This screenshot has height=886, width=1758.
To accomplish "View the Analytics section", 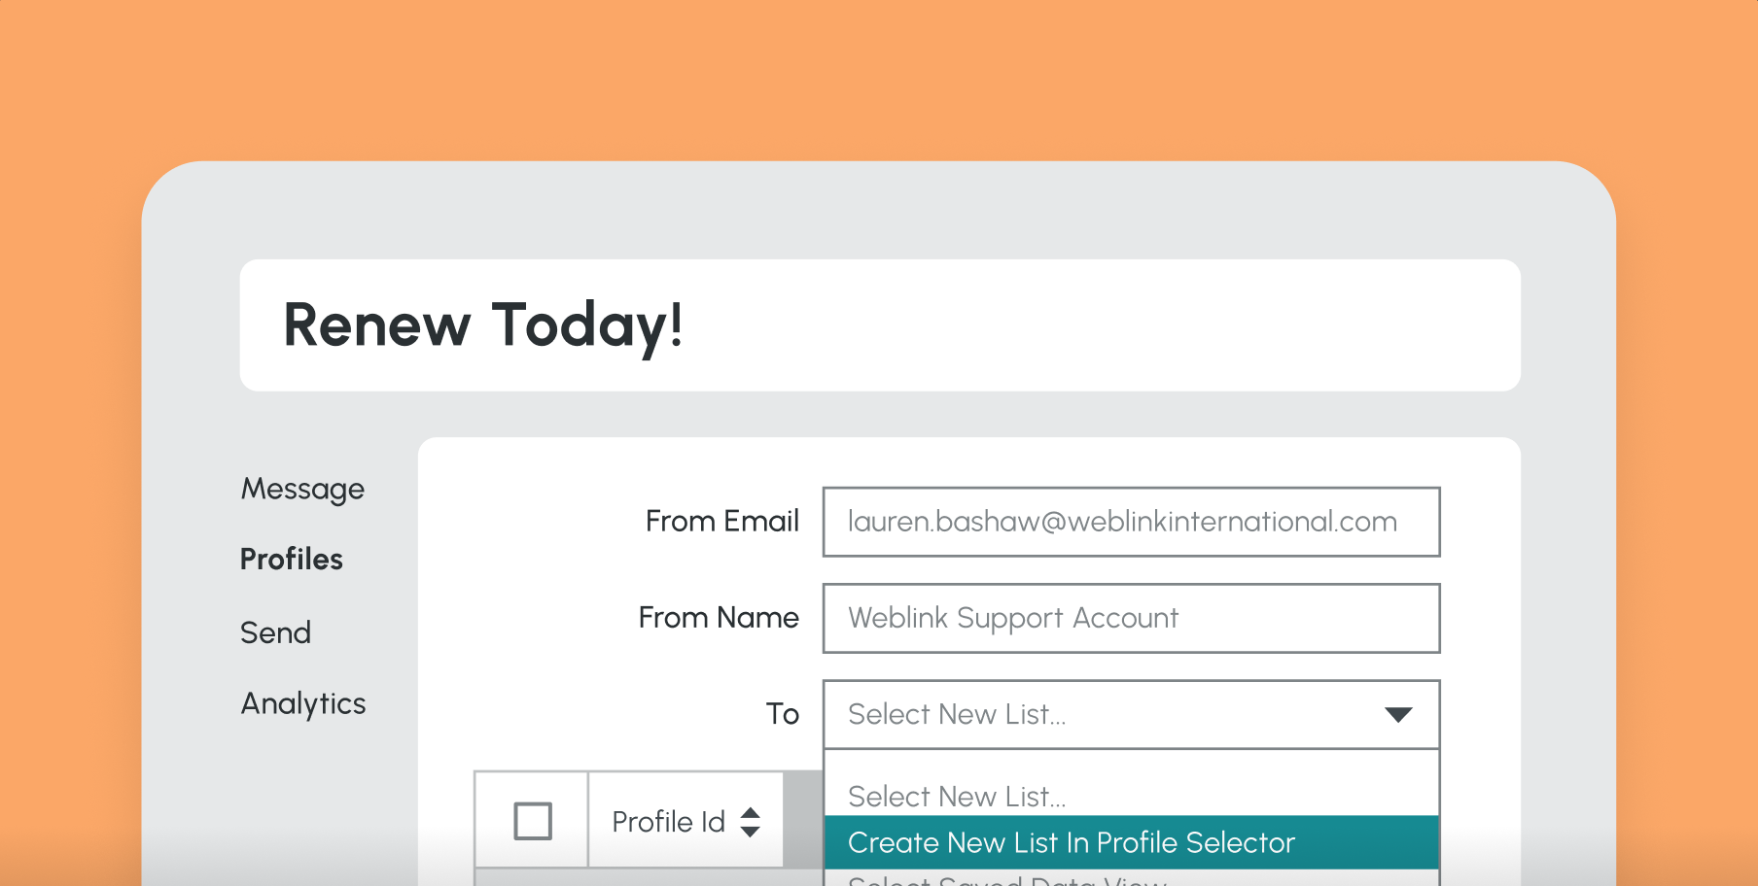I will coord(303,703).
